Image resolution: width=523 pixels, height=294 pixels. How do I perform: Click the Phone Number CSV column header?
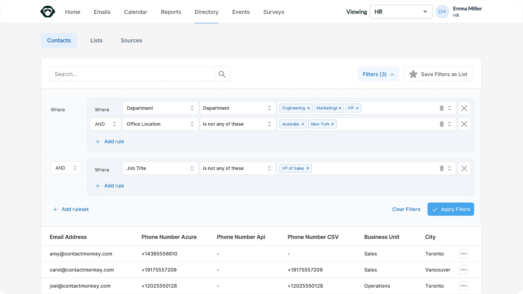coord(313,237)
